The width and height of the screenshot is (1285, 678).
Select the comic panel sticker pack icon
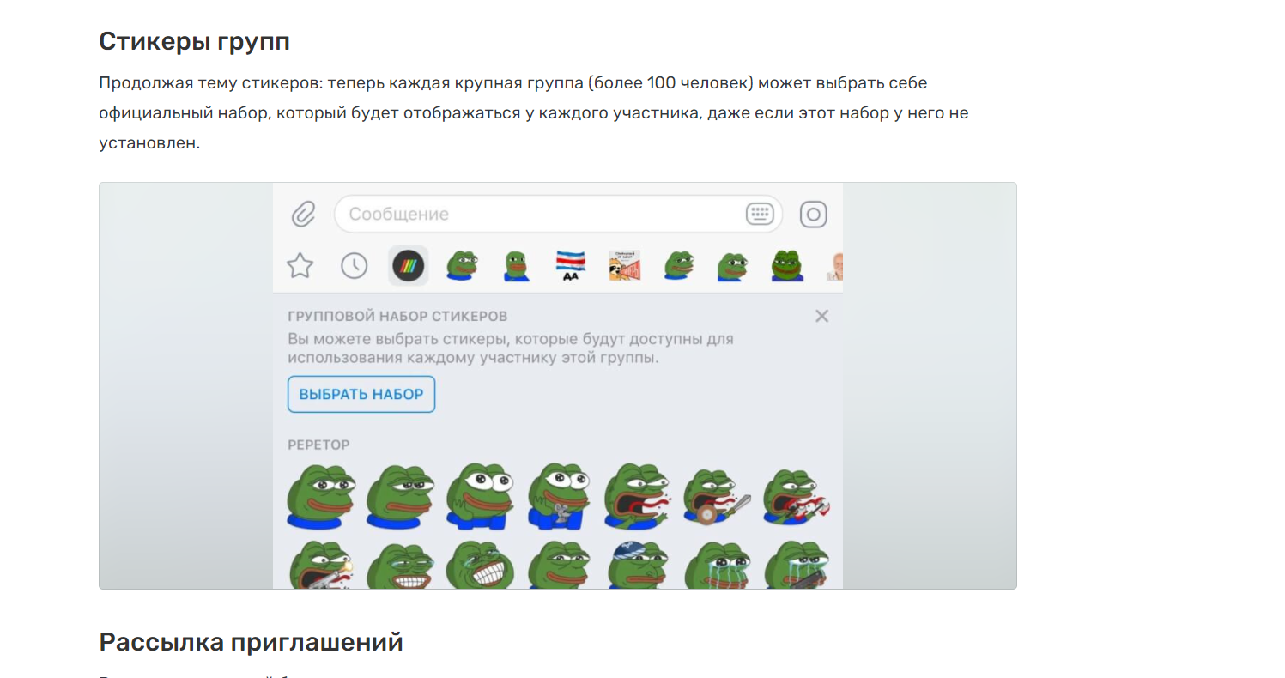tap(624, 266)
